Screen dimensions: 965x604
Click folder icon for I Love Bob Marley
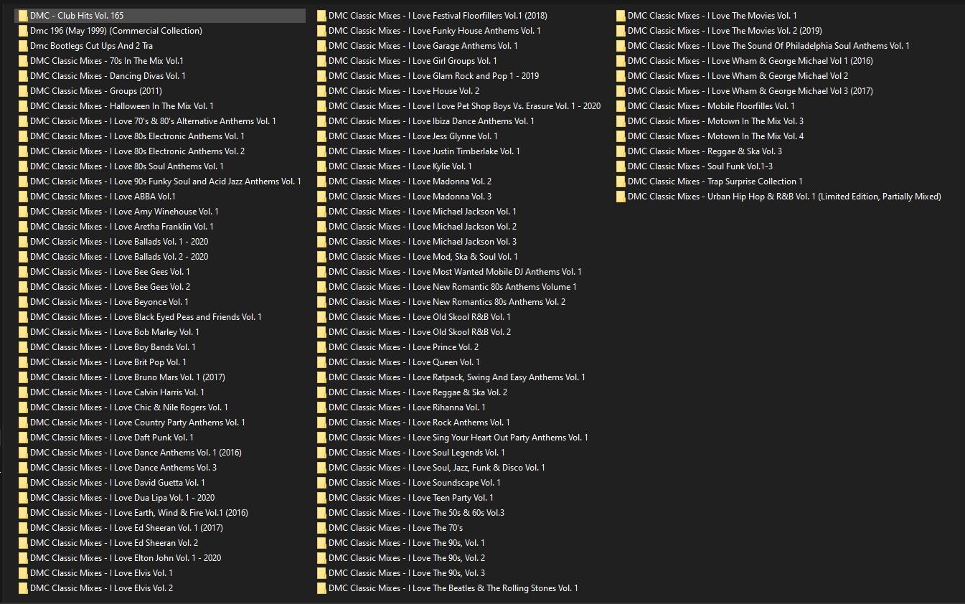click(x=23, y=332)
